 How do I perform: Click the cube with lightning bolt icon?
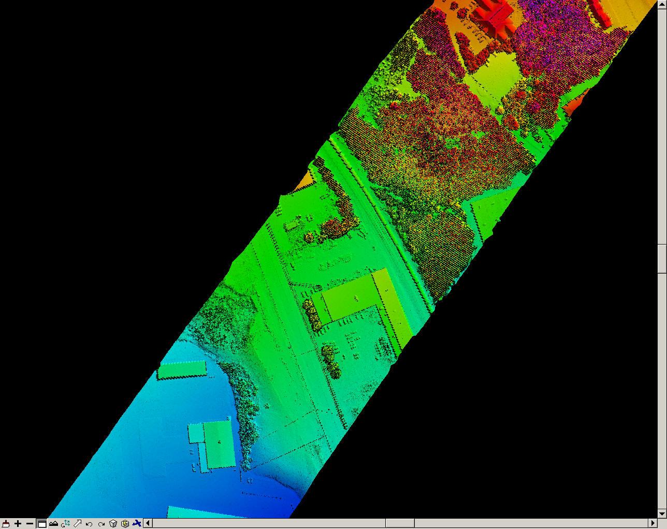pyautogui.click(x=125, y=523)
